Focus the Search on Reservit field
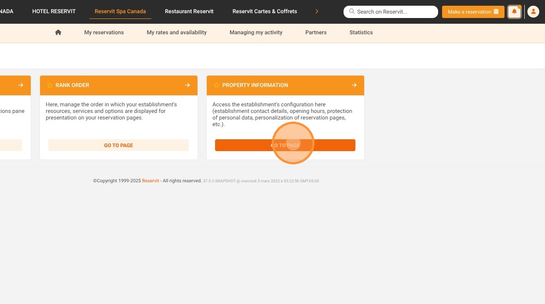The width and height of the screenshot is (545, 304). [x=391, y=12]
